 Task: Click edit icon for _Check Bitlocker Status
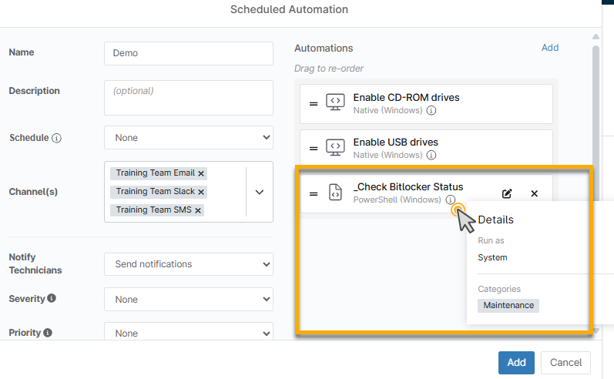(x=507, y=193)
